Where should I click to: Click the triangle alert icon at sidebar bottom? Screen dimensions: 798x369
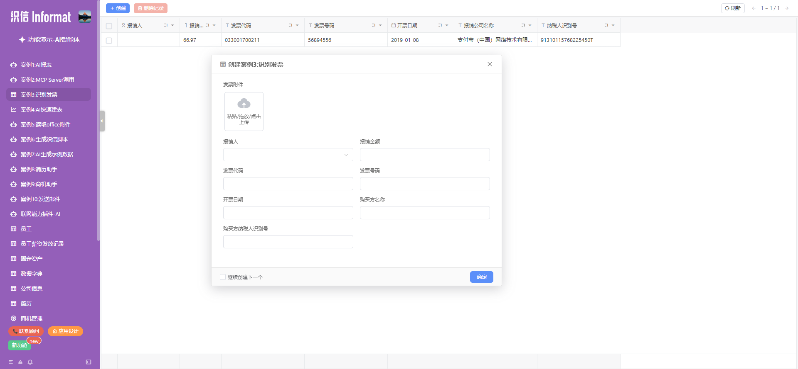(20, 362)
